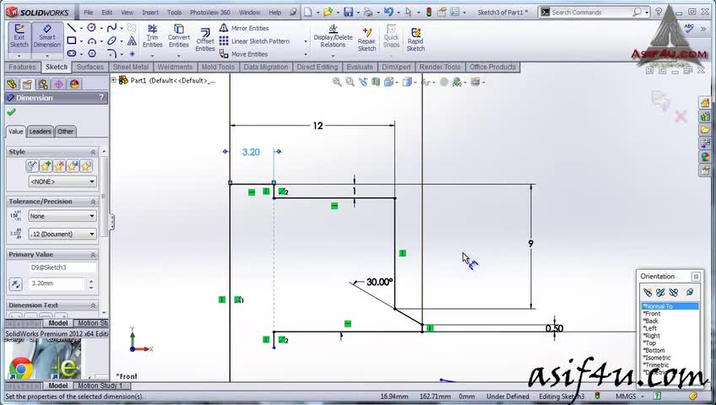716x405 pixels.
Task: Open Display/Delete Relations
Action: coord(333,36)
